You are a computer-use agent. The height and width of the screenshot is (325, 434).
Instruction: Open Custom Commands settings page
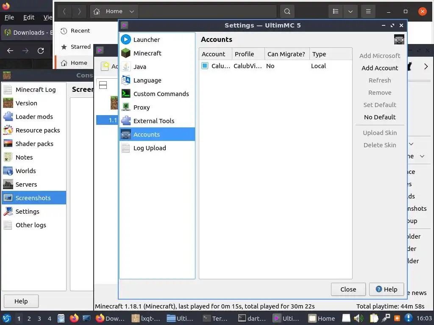pos(157,94)
